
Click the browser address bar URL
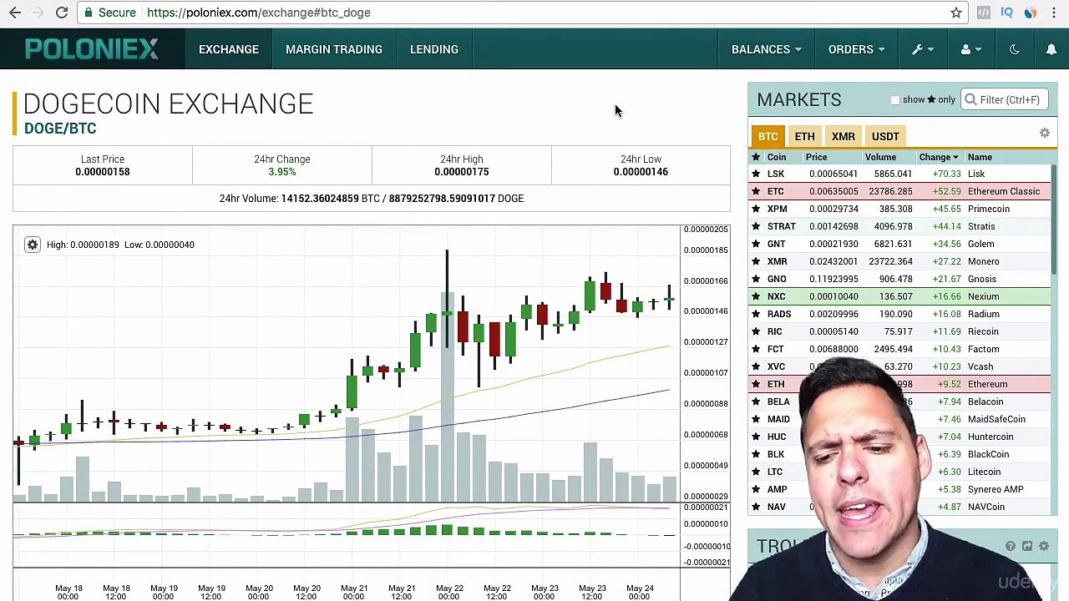(259, 13)
